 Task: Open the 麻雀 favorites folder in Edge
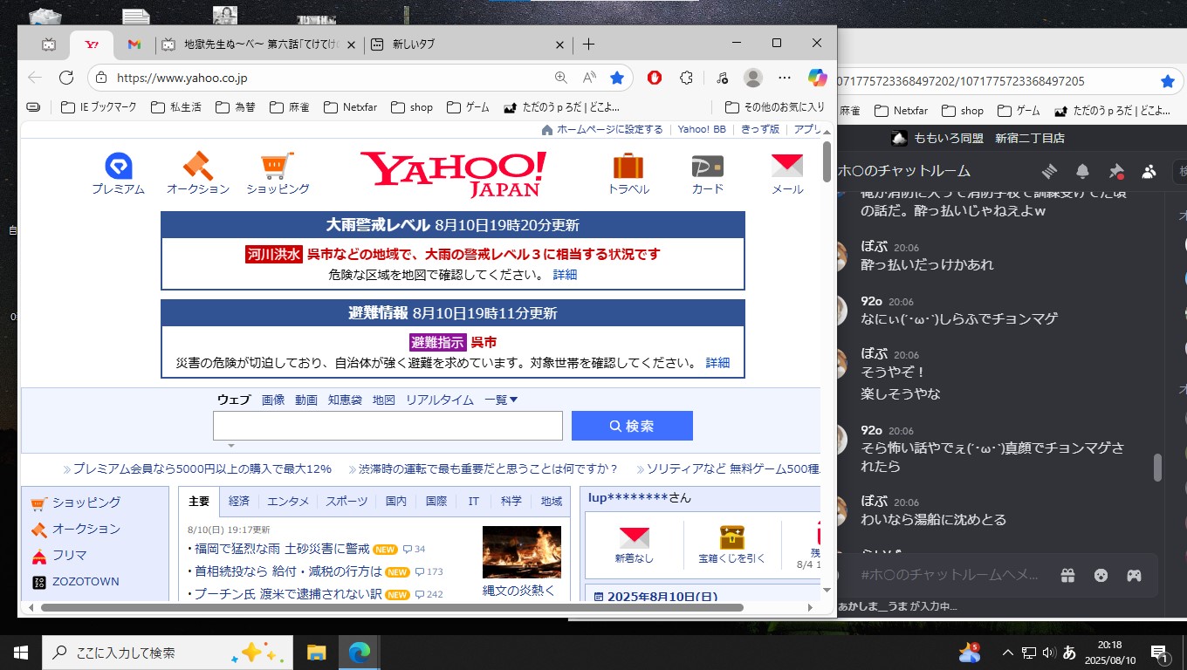click(x=291, y=107)
